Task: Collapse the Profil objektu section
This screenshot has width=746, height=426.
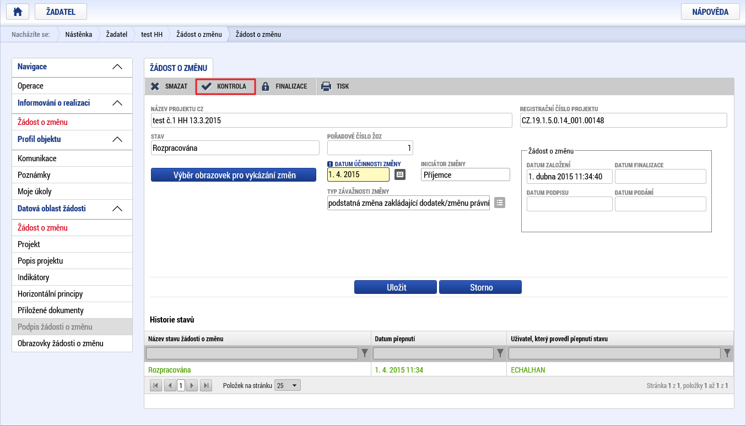Action: click(117, 139)
